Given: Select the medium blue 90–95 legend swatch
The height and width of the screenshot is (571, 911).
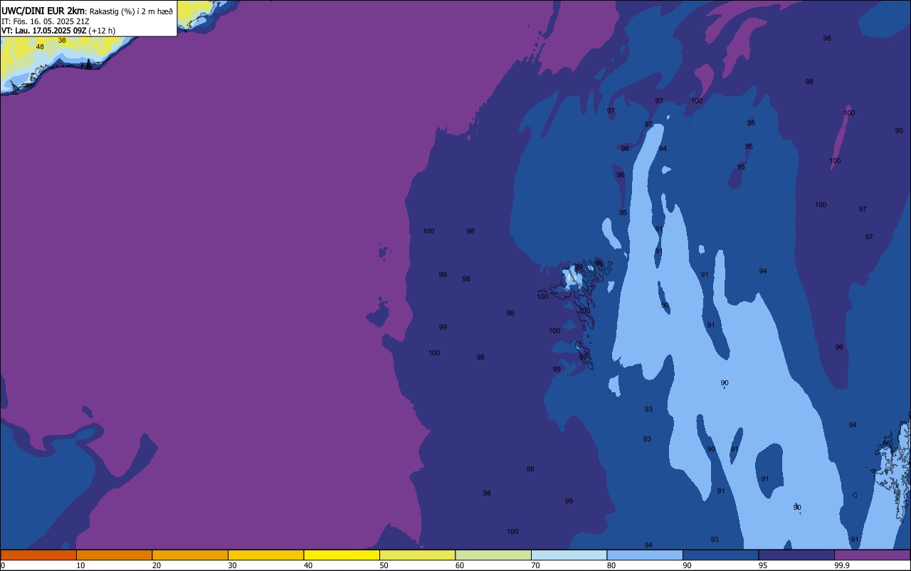Looking at the screenshot, I should 720,555.
